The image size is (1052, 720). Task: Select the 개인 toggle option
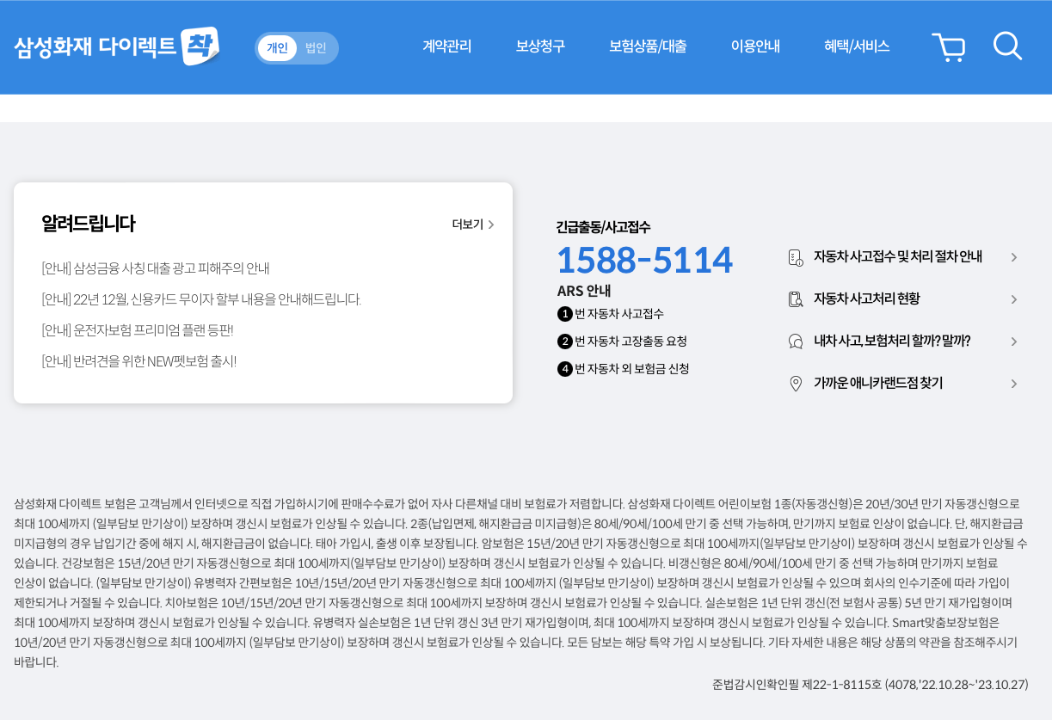tap(277, 48)
